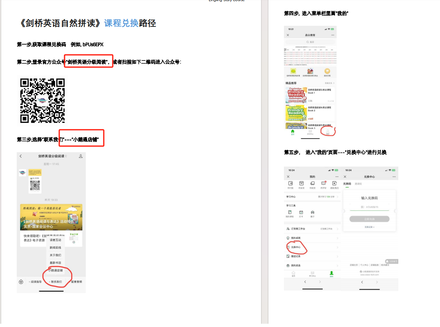Choose 小鹅通店铺 from the popup menu

(x=56, y=271)
